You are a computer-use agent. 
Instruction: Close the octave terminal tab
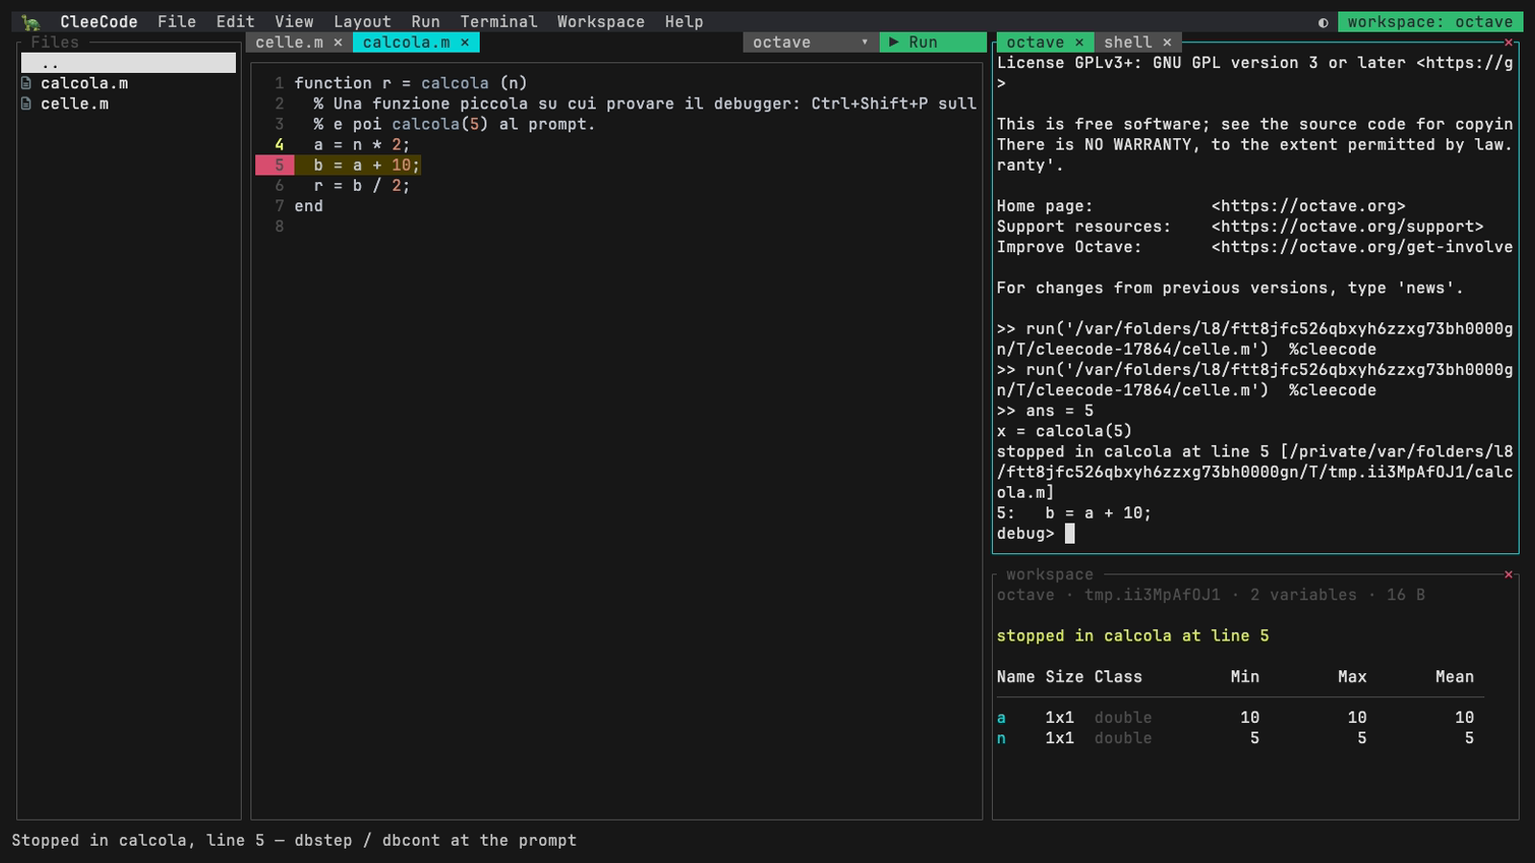tap(1079, 42)
